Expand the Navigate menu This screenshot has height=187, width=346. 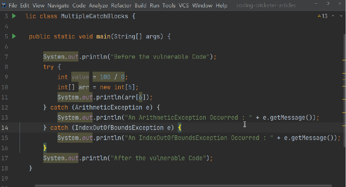[x=58, y=5]
